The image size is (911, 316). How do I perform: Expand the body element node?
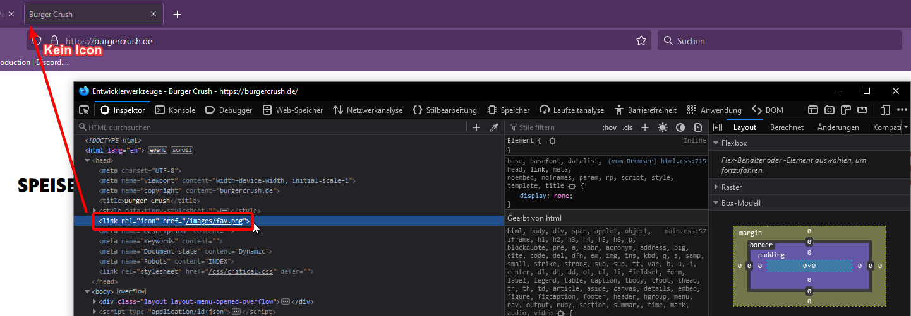88,292
